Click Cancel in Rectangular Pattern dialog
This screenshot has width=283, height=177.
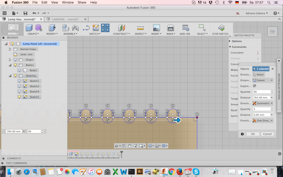pos(267,134)
